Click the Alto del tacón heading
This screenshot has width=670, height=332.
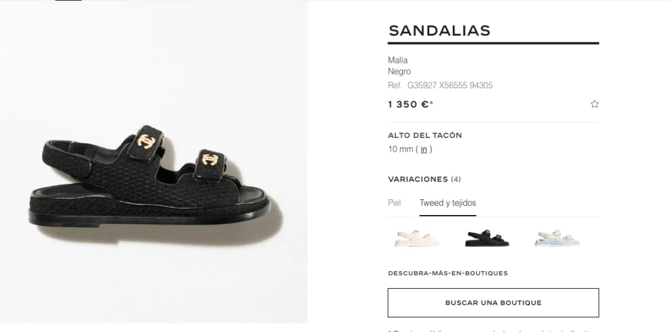click(425, 135)
